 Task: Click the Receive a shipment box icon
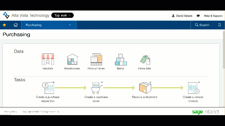coord(145,88)
